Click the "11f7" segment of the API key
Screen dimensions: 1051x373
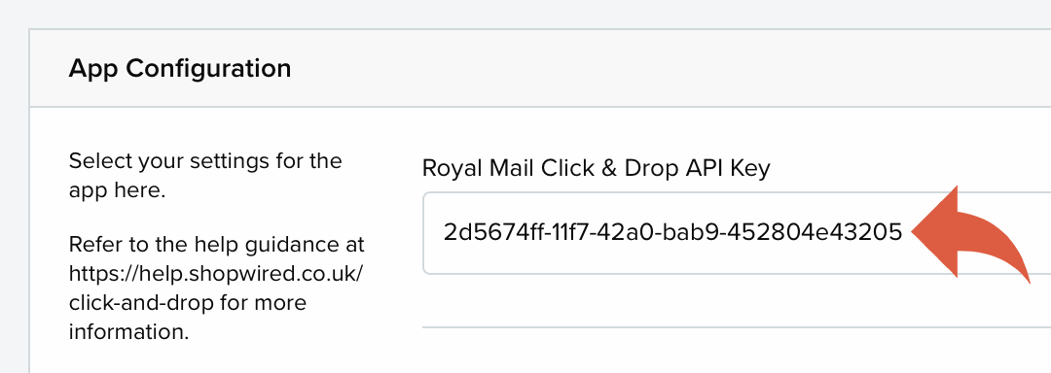pyautogui.click(x=559, y=232)
